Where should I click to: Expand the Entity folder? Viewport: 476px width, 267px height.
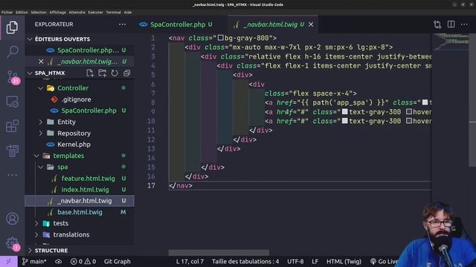pyautogui.click(x=41, y=122)
